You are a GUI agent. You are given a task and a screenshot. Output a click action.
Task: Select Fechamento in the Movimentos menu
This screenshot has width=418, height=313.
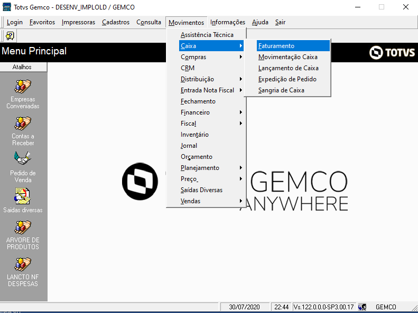(198, 101)
